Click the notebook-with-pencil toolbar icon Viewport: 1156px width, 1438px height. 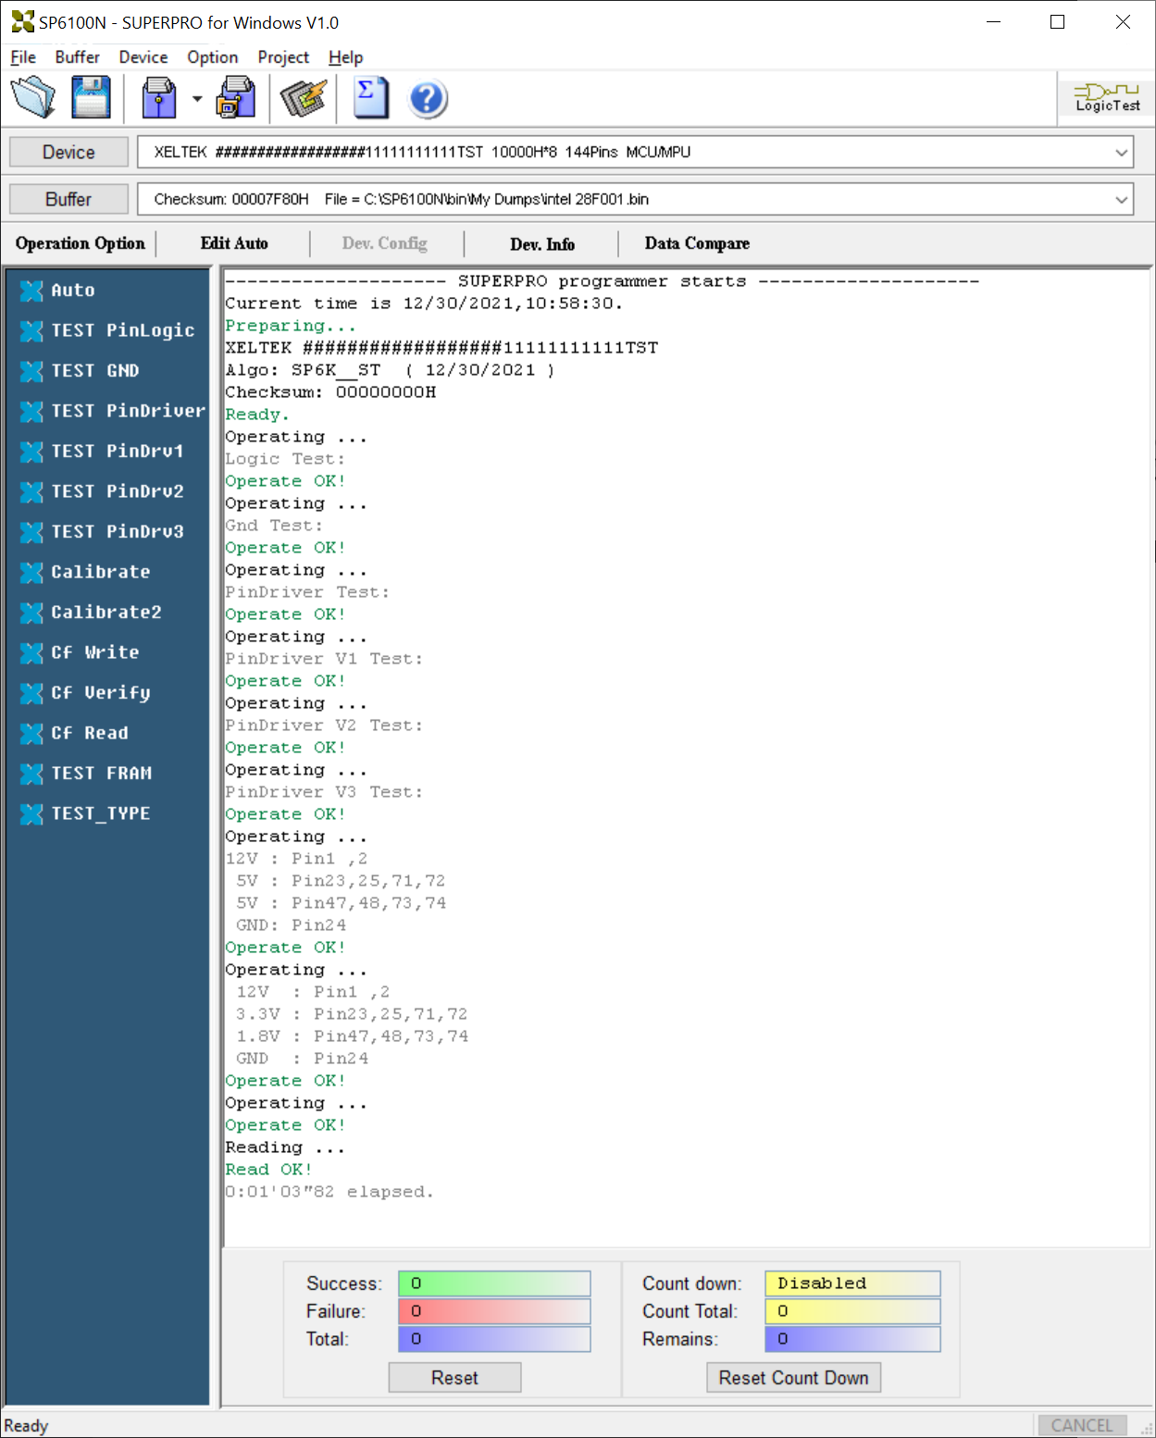(304, 97)
